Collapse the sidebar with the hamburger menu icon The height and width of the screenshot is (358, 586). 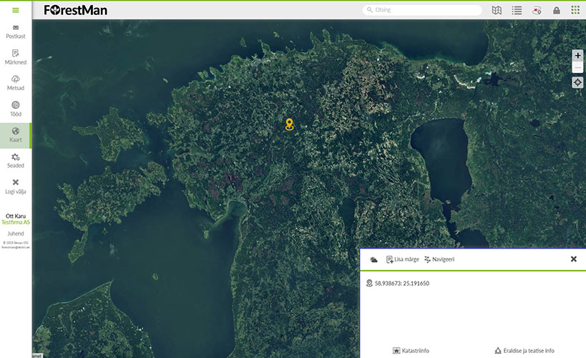16,10
